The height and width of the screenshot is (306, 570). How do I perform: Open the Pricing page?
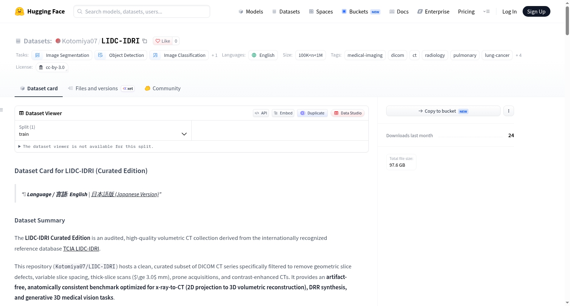(x=466, y=11)
